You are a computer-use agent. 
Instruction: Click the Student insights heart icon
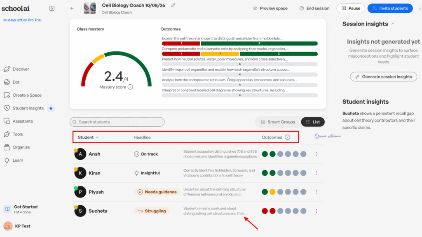pos(7,108)
